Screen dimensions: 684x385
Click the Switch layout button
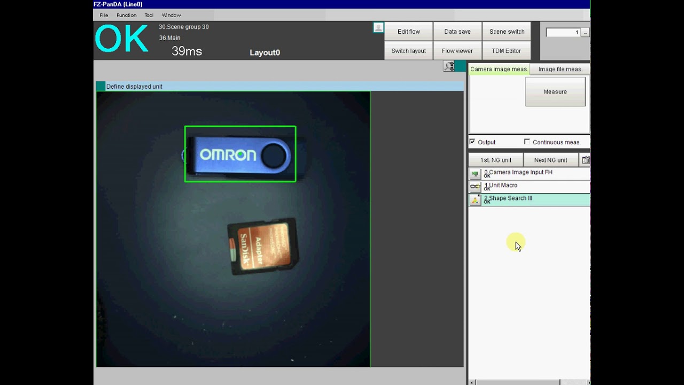coord(409,51)
